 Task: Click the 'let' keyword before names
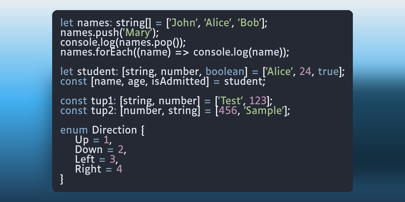(x=67, y=23)
